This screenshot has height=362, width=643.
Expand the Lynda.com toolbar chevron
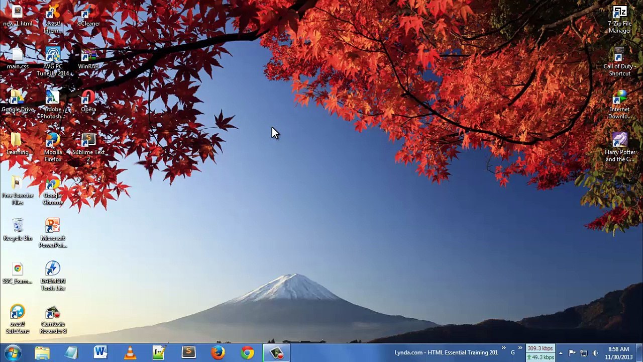pyautogui.click(x=503, y=348)
